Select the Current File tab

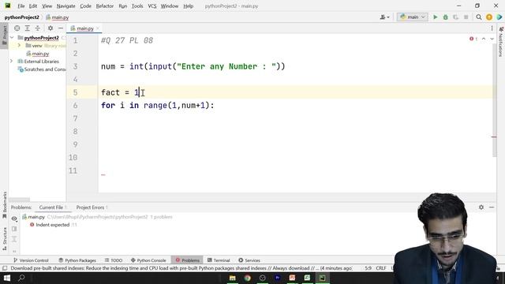point(53,207)
